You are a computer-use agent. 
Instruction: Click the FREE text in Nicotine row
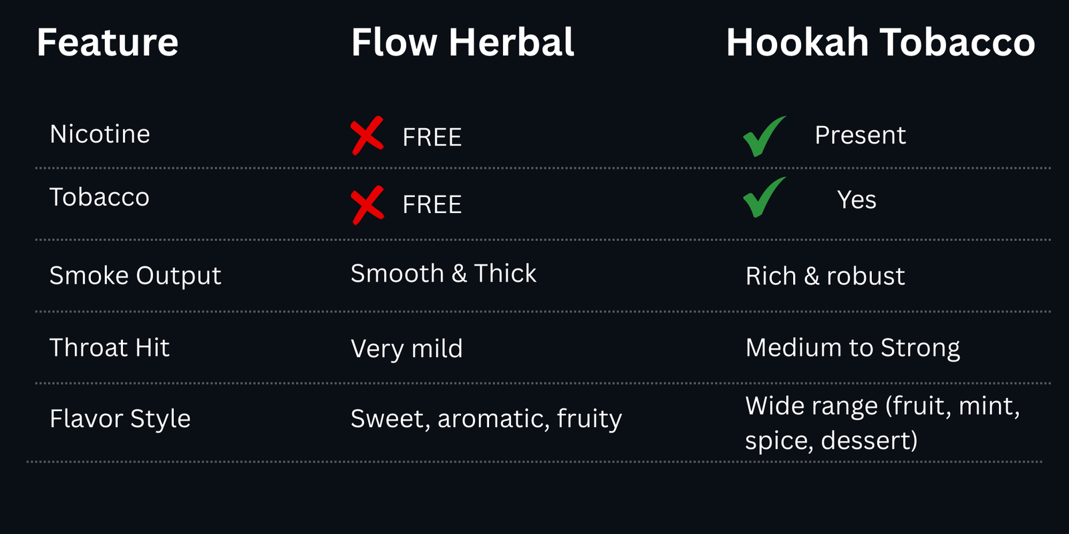(432, 138)
